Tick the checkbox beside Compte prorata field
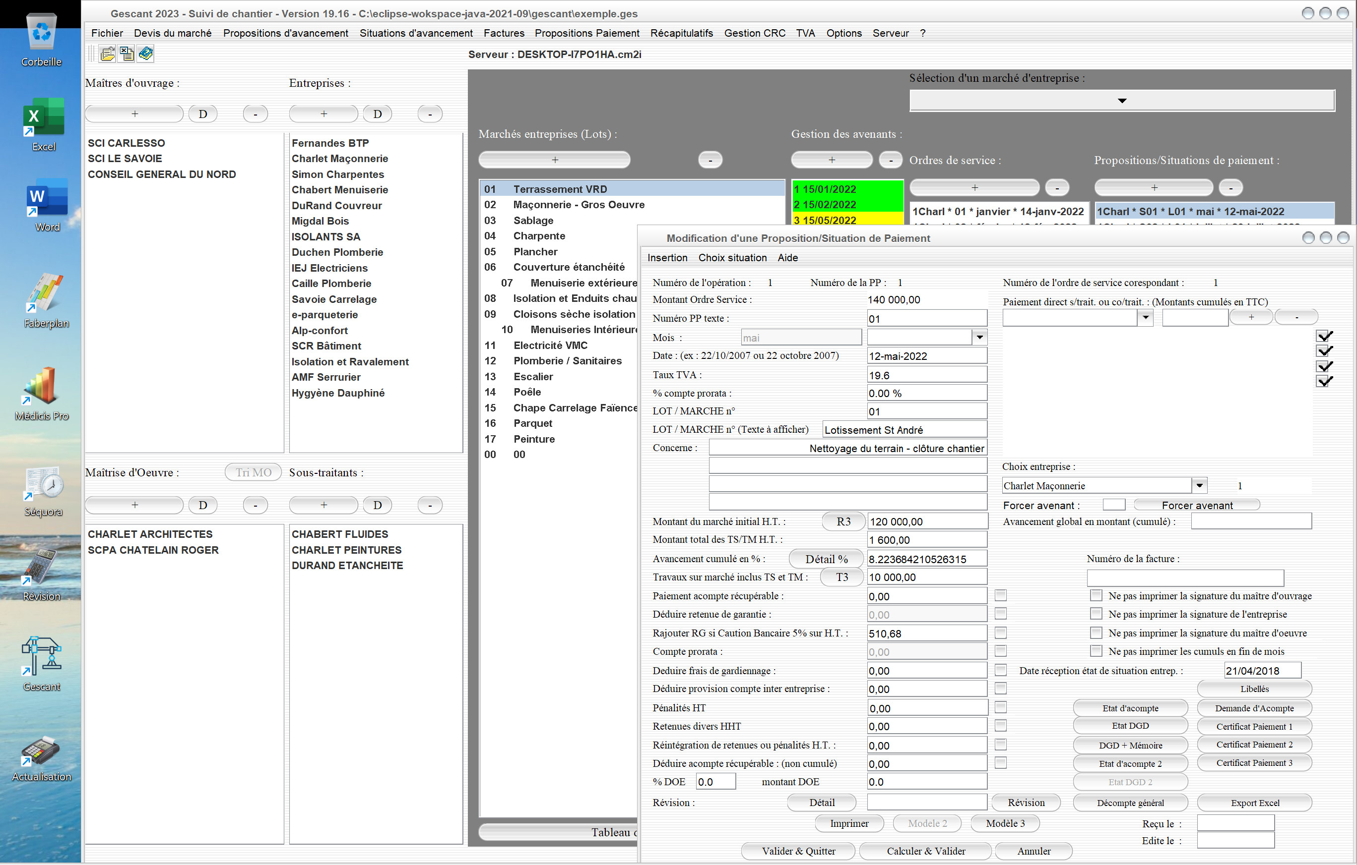The image size is (1357, 865). pyautogui.click(x=1001, y=650)
